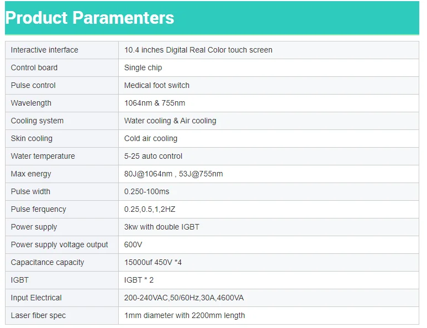427x328 pixels.
Task: Click the Product Paramenters heading
Action: [89, 18]
